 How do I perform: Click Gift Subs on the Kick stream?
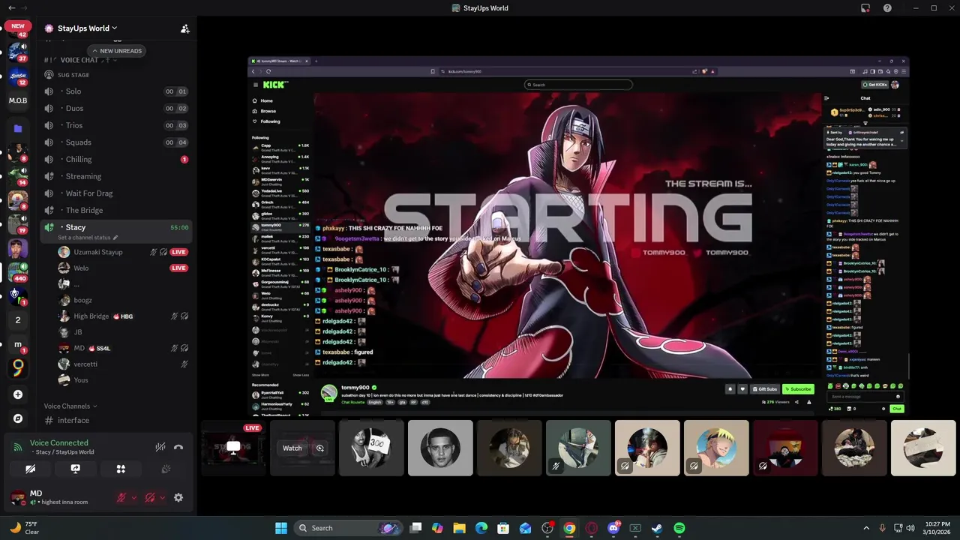764,389
